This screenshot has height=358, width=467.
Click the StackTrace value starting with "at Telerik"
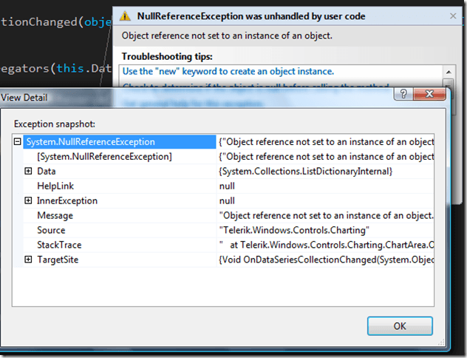(x=325, y=245)
